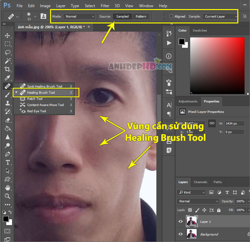Toggle lock all padlock icon
This screenshot has width=250, height=242.
tap(219, 210)
